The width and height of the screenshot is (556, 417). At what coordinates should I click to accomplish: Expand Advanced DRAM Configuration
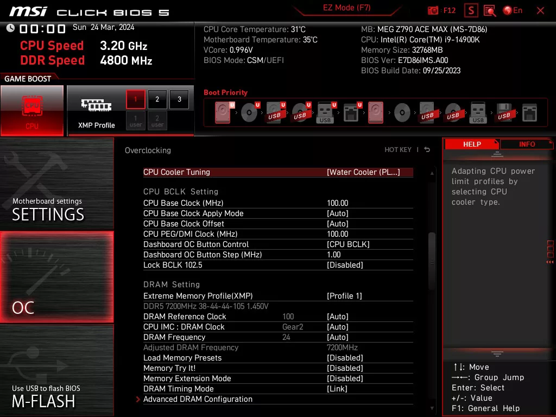(x=198, y=399)
